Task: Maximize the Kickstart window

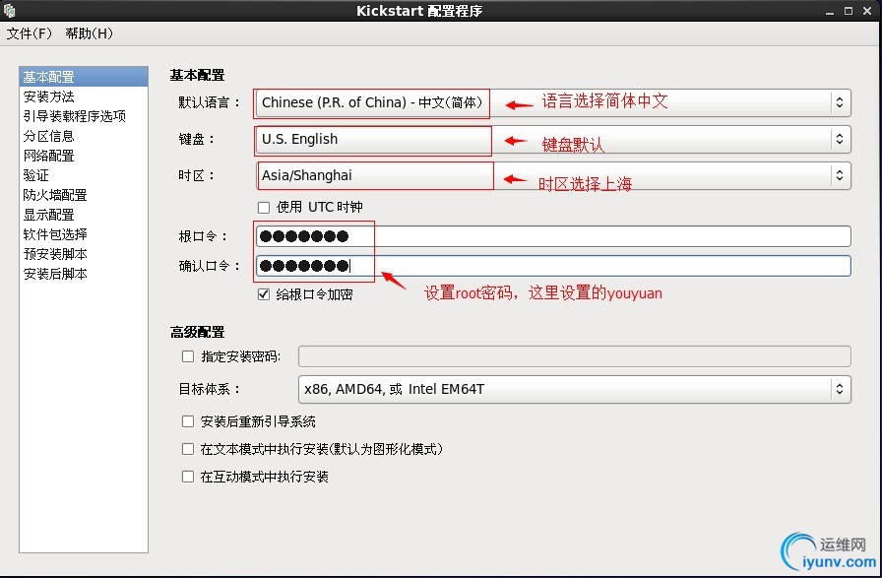Action: tap(849, 11)
